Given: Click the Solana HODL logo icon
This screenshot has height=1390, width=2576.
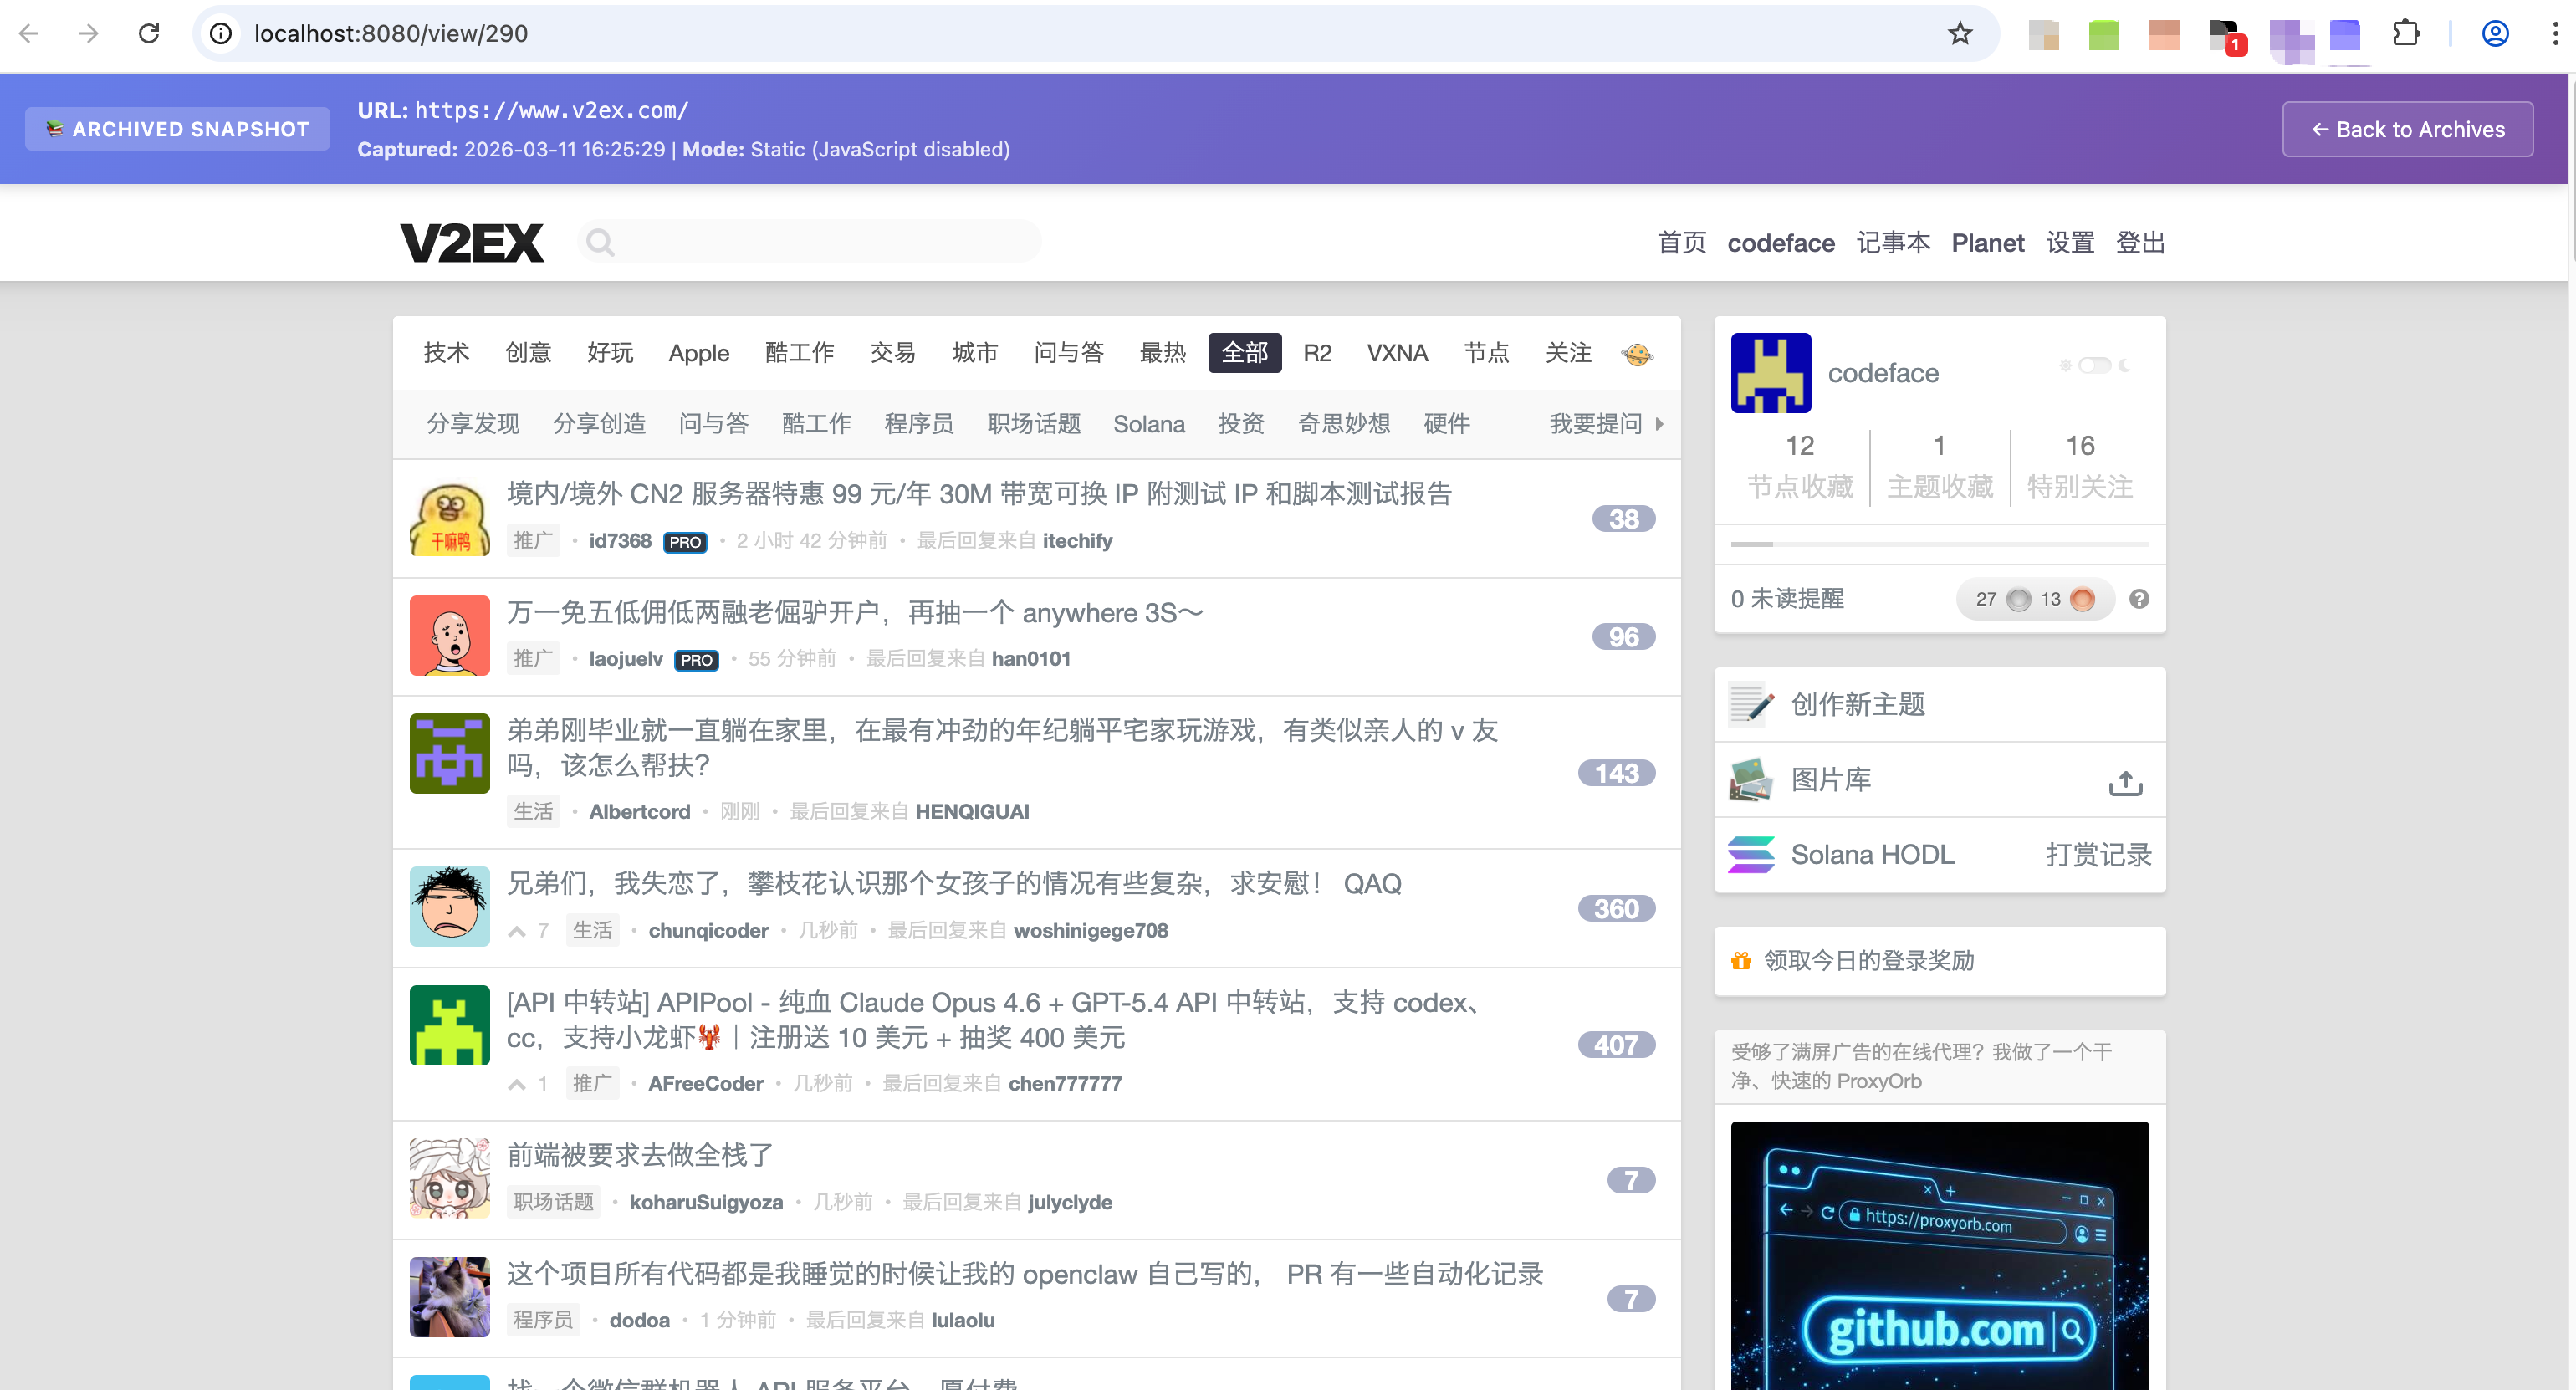Looking at the screenshot, I should click(x=1751, y=855).
